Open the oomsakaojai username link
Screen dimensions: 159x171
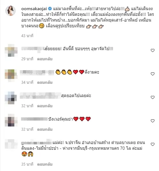tap(34, 9)
